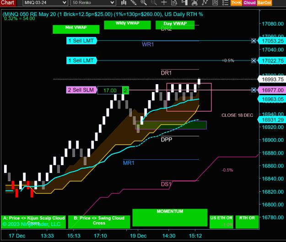Click the -0.5% level label
Image resolution: width=286 pixels, height=242 pixels.
point(227,170)
